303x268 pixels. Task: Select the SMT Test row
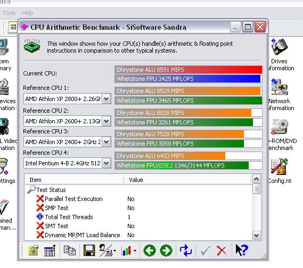tap(138, 226)
